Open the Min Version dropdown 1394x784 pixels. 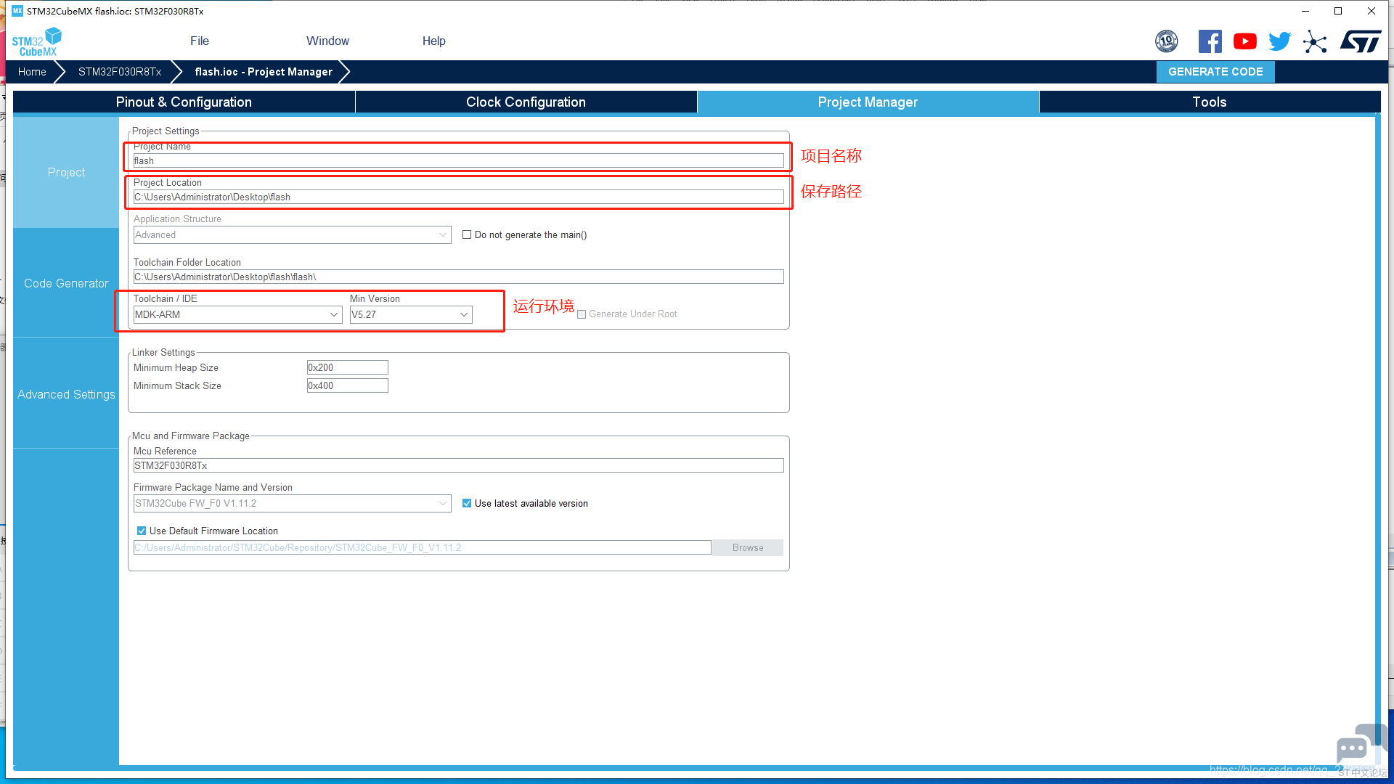click(x=411, y=314)
